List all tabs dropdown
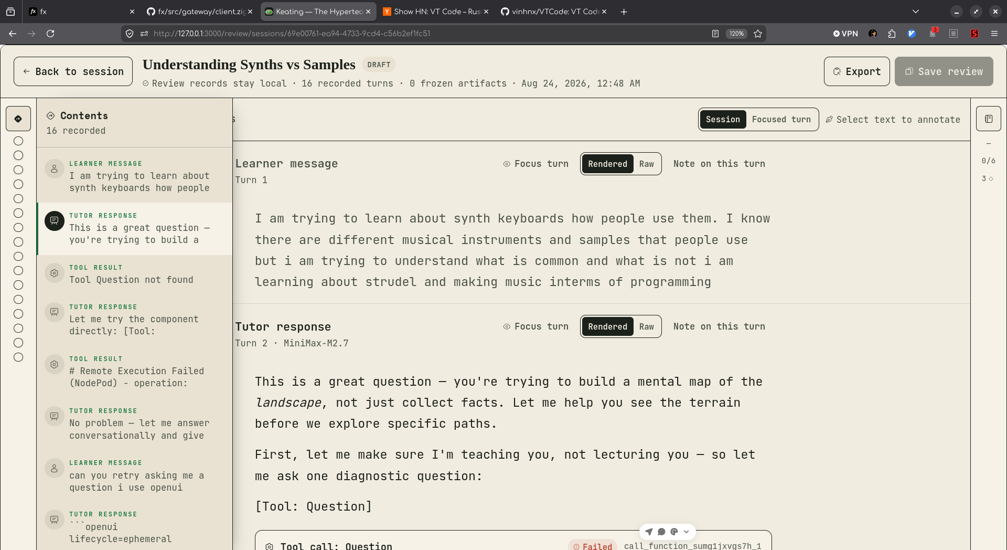 [916, 12]
